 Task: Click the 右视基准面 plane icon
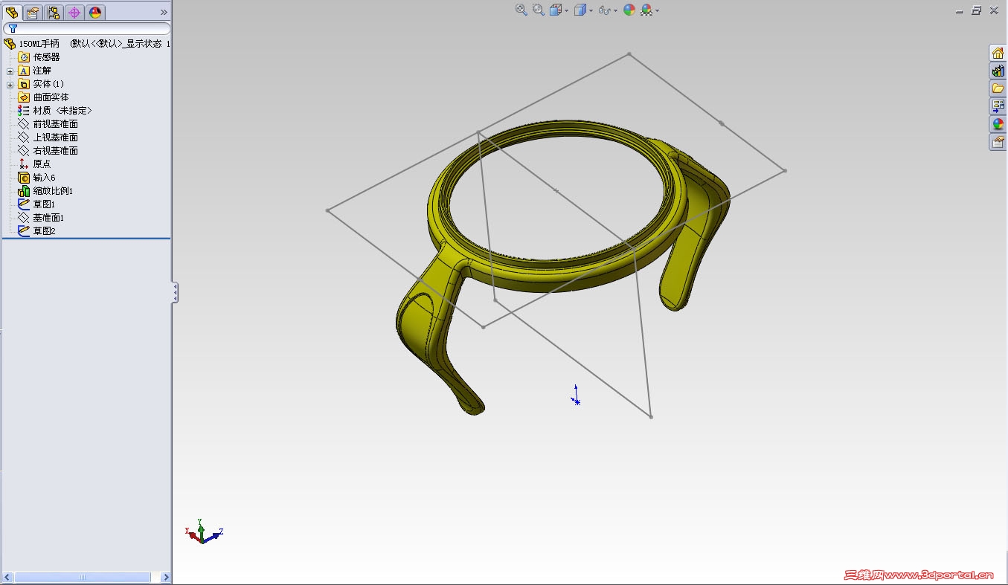pyautogui.click(x=24, y=151)
